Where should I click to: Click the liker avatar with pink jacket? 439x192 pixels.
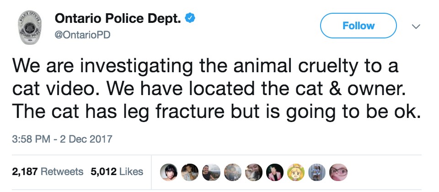[x=274, y=172]
